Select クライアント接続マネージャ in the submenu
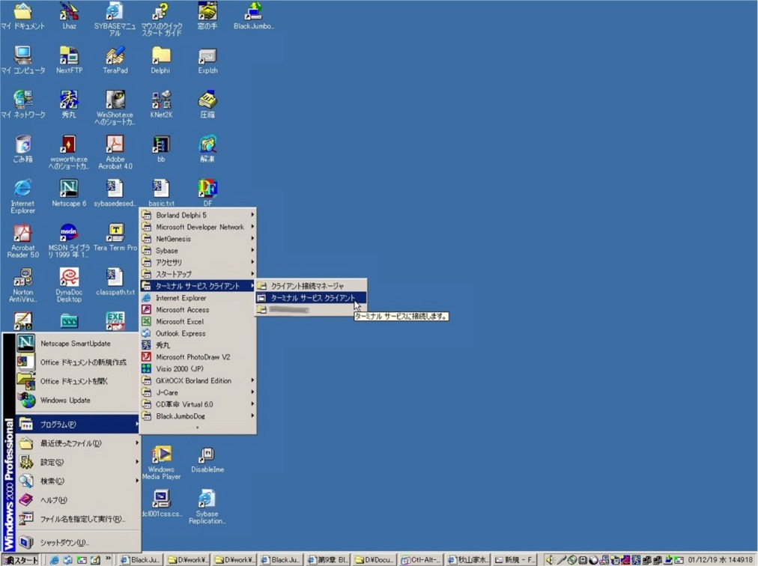Viewport: 758px width, 566px height. pos(311,286)
